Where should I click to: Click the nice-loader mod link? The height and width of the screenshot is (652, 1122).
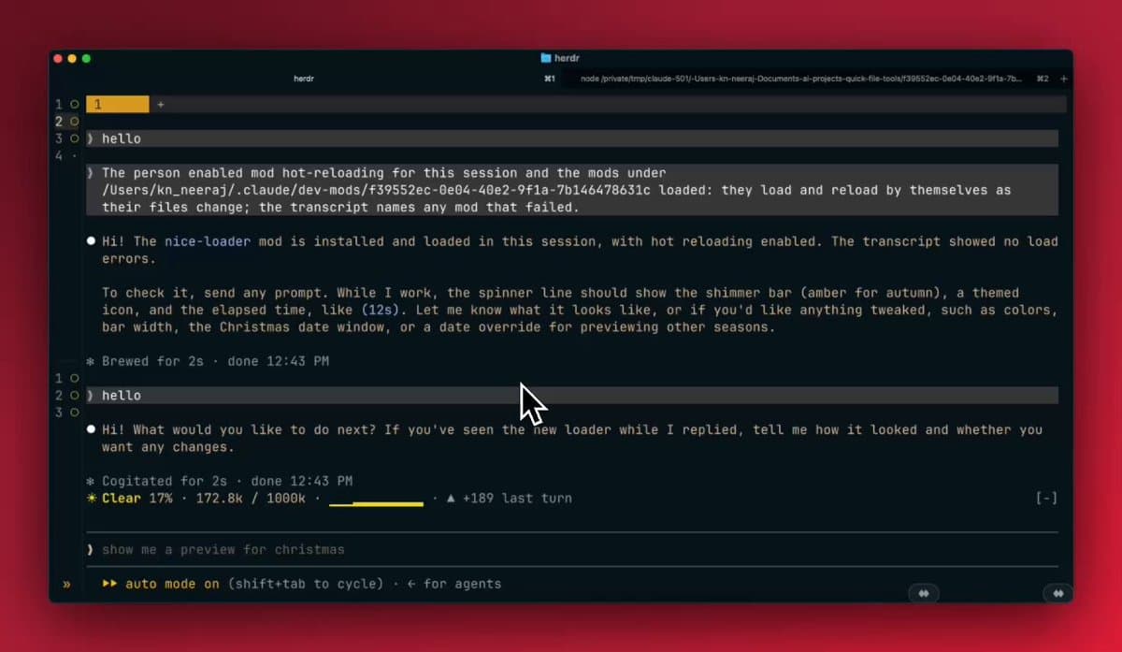click(208, 241)
